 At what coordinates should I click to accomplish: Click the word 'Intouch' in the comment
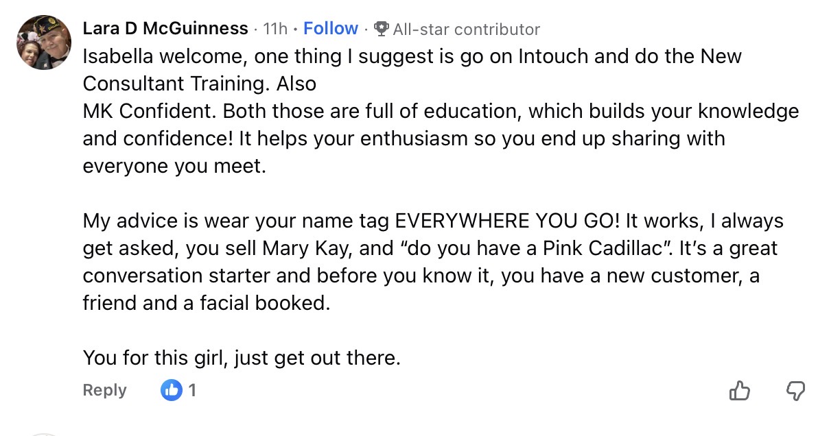click(x=553, y=56)
